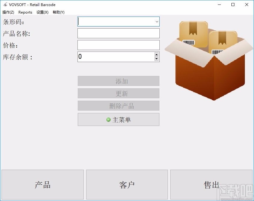Click the 添加 add button
The height and width of the screenshot is (201, 254).
click(x=118, y=81)
